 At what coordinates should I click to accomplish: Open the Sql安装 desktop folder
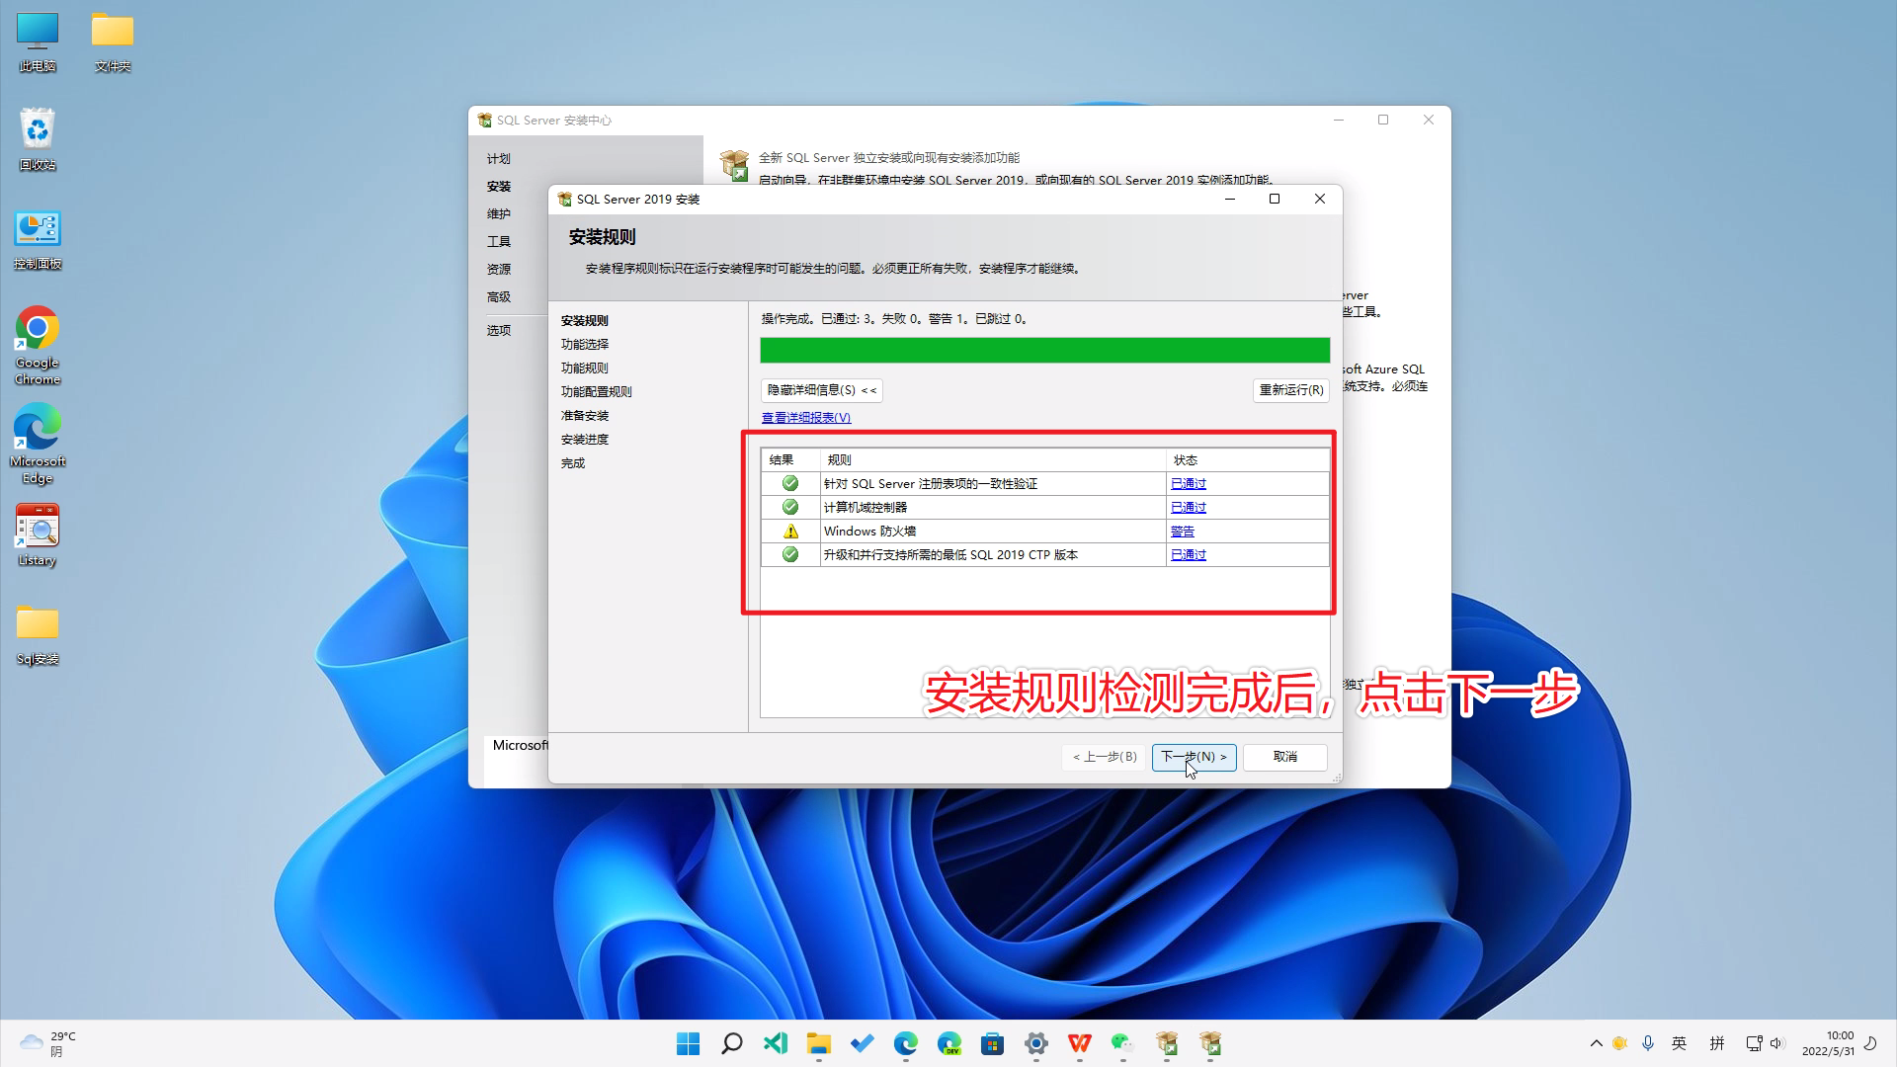tap(38, 635)
